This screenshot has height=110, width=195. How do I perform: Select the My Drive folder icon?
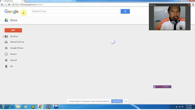coord(6,36)
